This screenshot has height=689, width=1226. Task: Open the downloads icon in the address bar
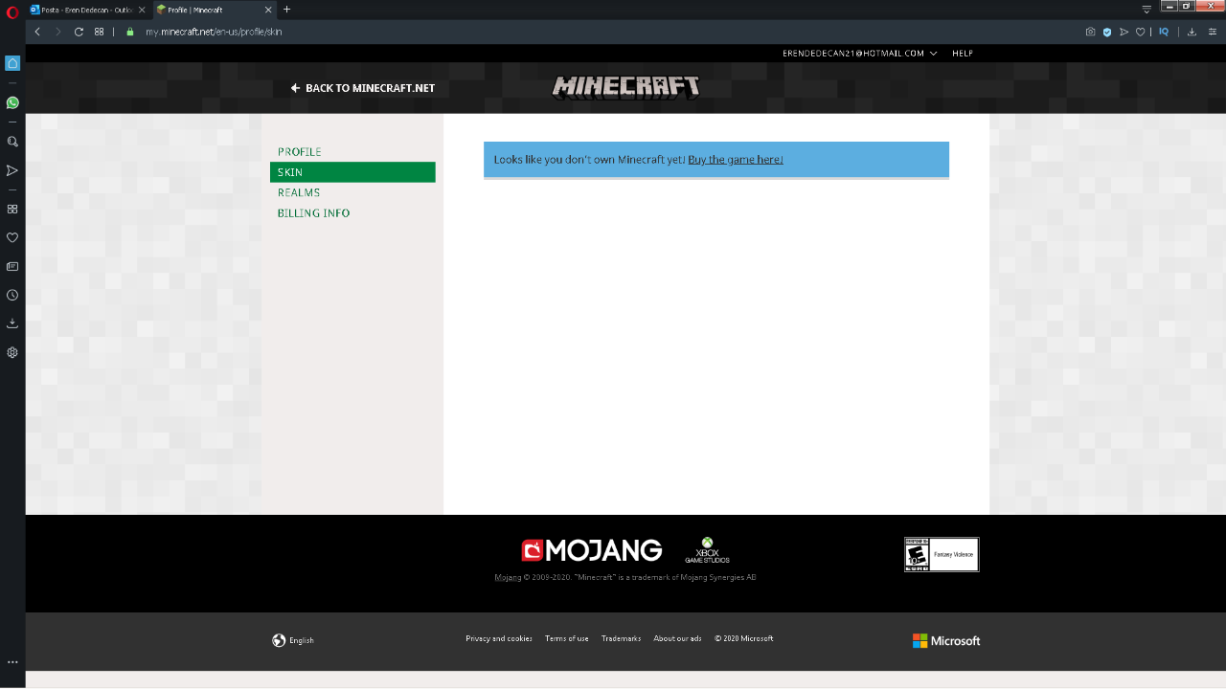click(x=1192, y=32)
